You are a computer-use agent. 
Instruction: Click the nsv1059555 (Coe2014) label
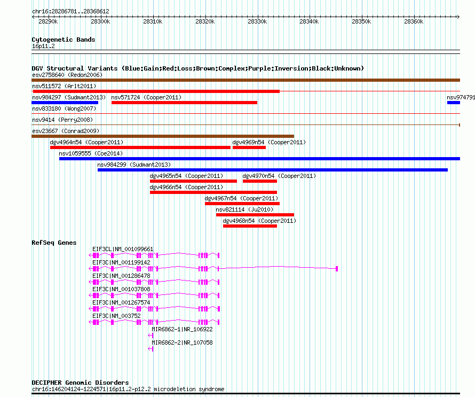coord(91,153)
